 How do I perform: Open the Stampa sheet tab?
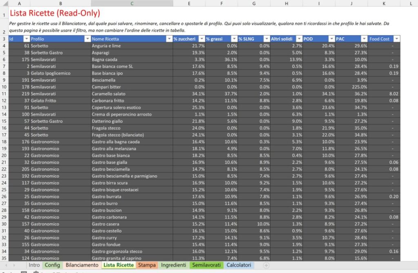147,265
